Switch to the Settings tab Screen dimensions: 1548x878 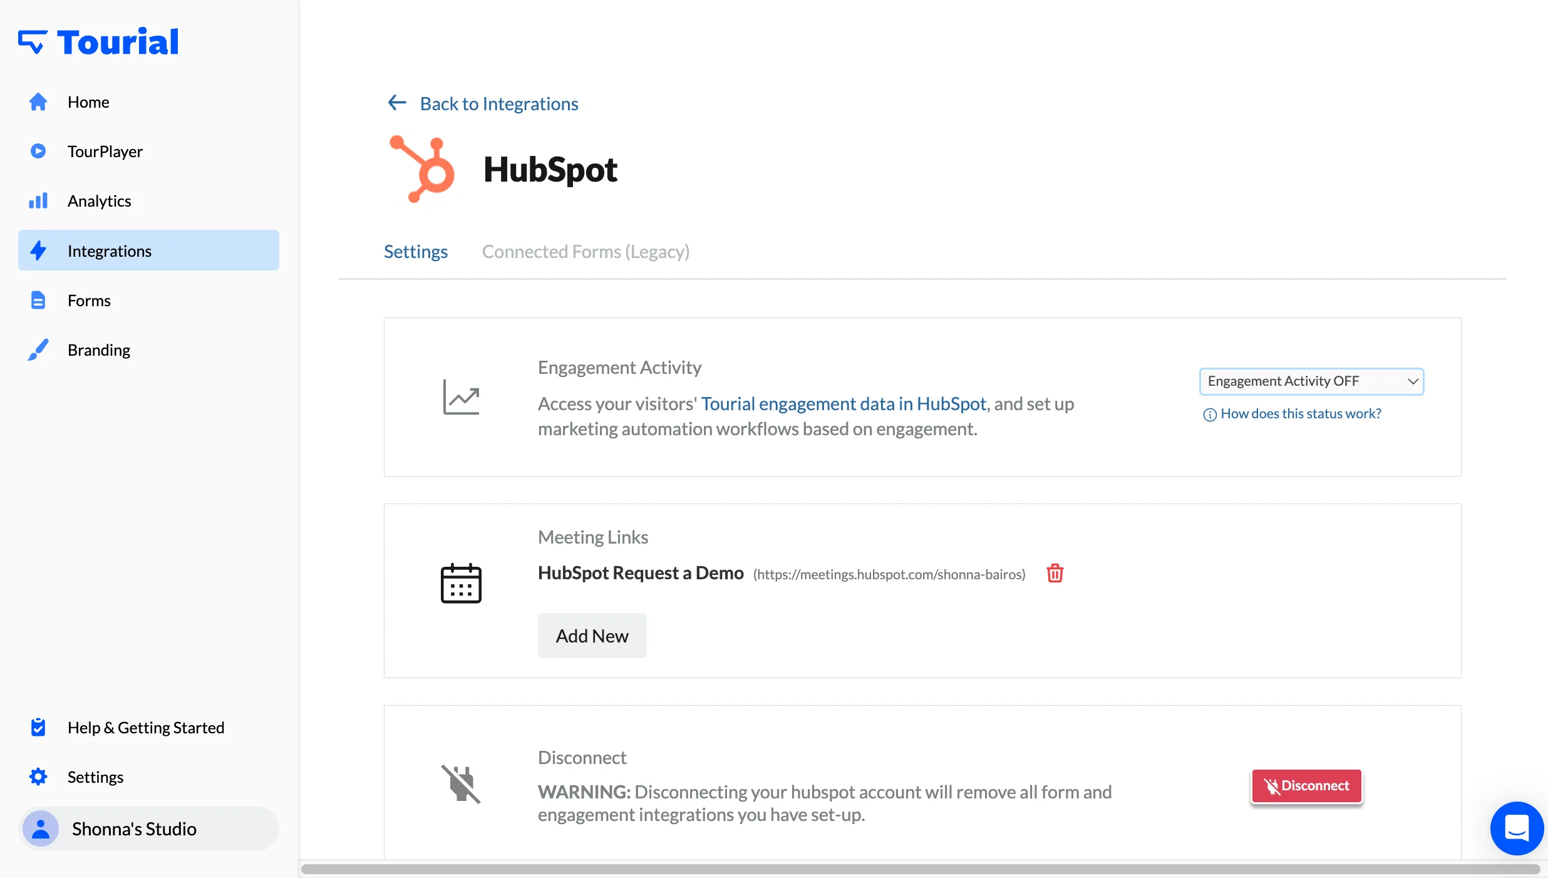[416, 252]
